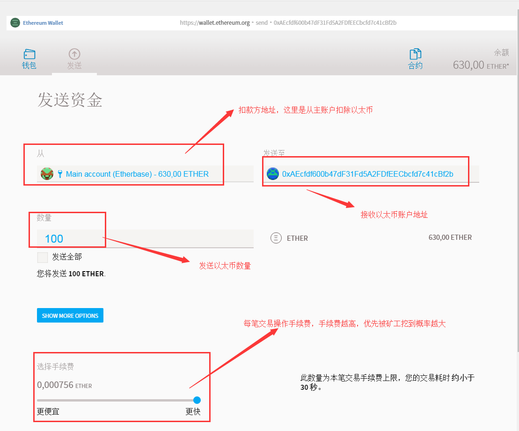Viewport: 519px width, 431px height.
Task: Click the send breadcrumb in address bar
Action: click(x=262, y=23)
